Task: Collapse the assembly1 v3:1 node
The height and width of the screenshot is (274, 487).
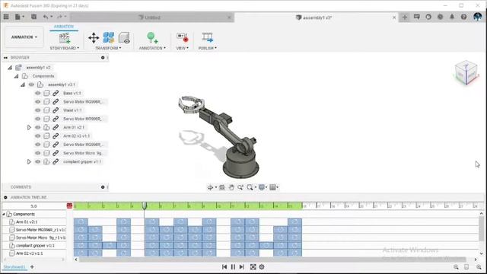Action: click(x=23, y=84)
